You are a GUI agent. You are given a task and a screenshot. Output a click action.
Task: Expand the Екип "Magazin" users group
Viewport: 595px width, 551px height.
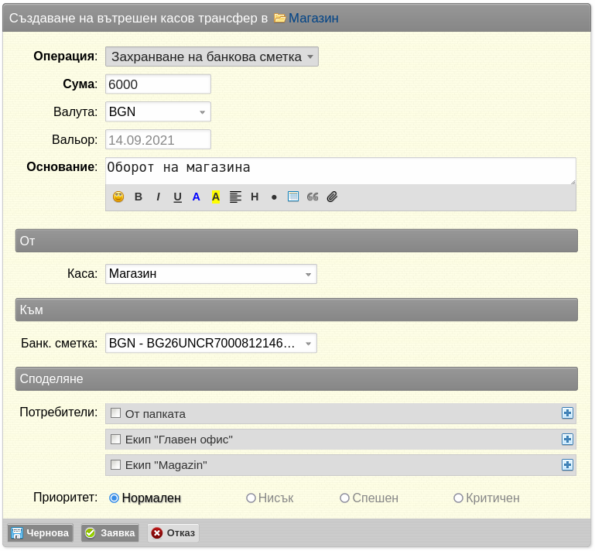[x=567, y=464]
